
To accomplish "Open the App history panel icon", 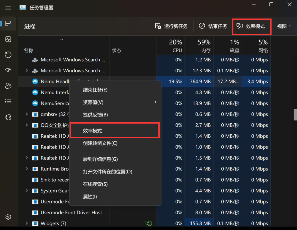I will (x=8, y=55).
